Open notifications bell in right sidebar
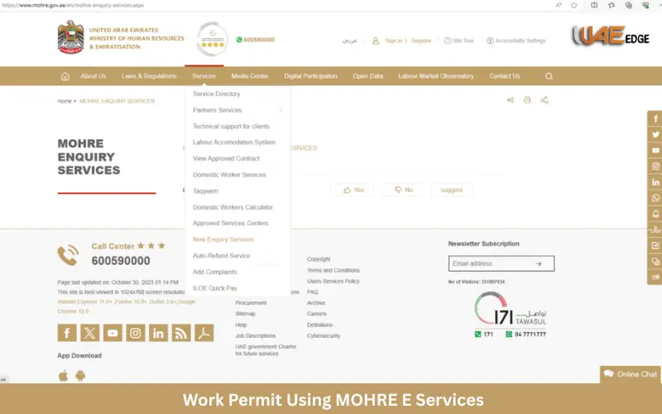The width and height of the screenshot is (662, 414). 655,214
